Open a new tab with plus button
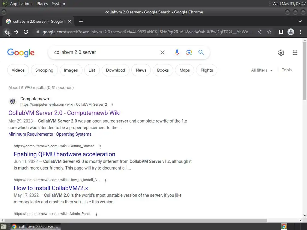 tap(81, 21)
